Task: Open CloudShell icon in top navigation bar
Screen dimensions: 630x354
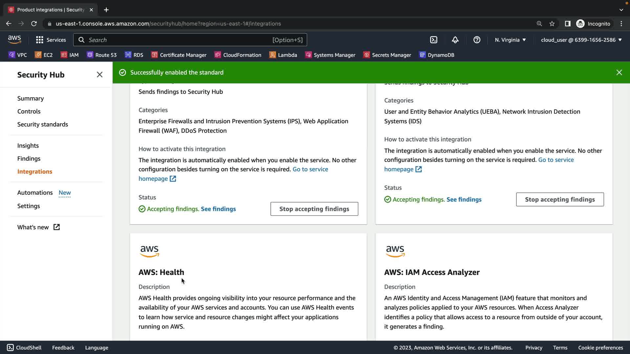Action: (433, 40)
